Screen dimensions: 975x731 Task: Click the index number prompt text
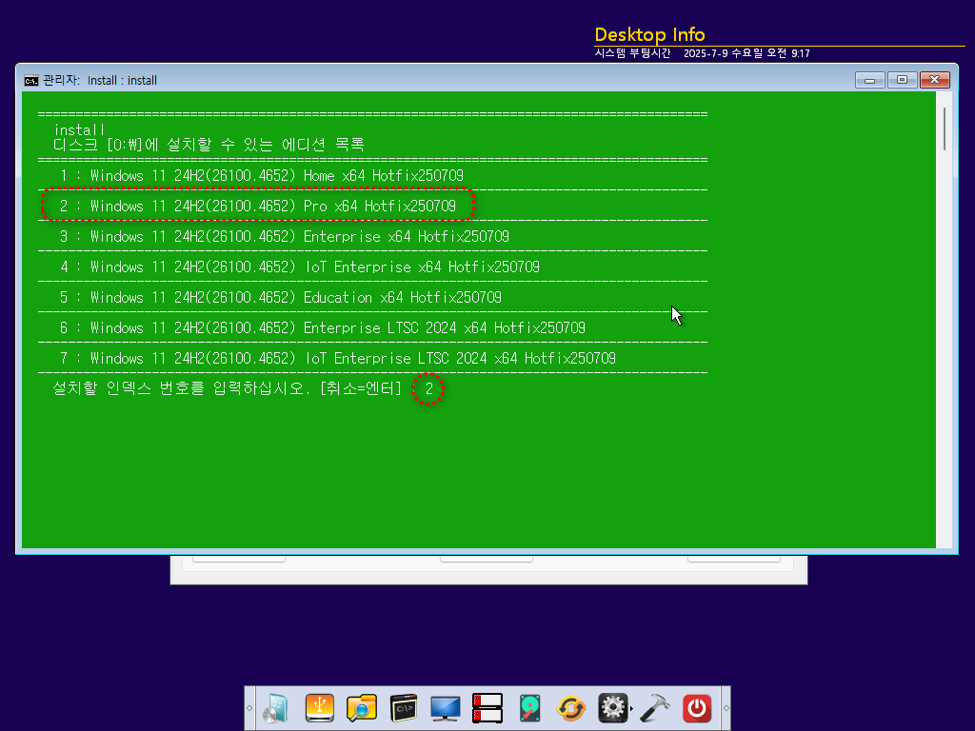pyautogui.click(x=228, y=388)
